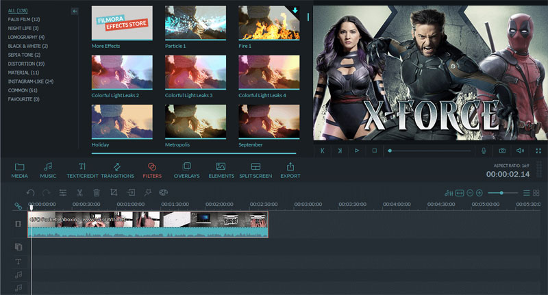548x295 pixels.
Task: Take a snapshot with the camera icon
Action: (502, 151)
